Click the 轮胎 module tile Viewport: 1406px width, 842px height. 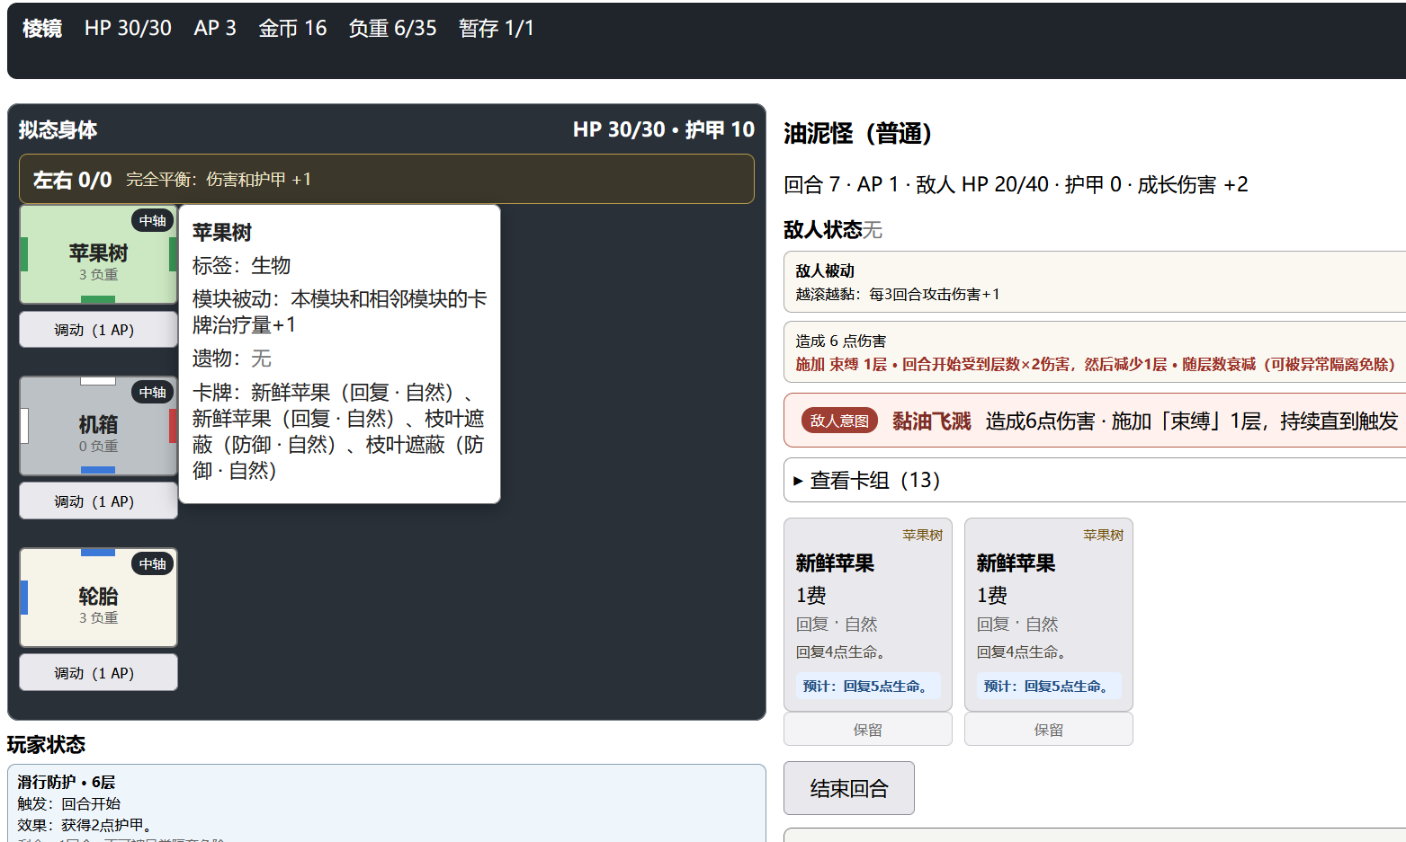tap(98, 598)
